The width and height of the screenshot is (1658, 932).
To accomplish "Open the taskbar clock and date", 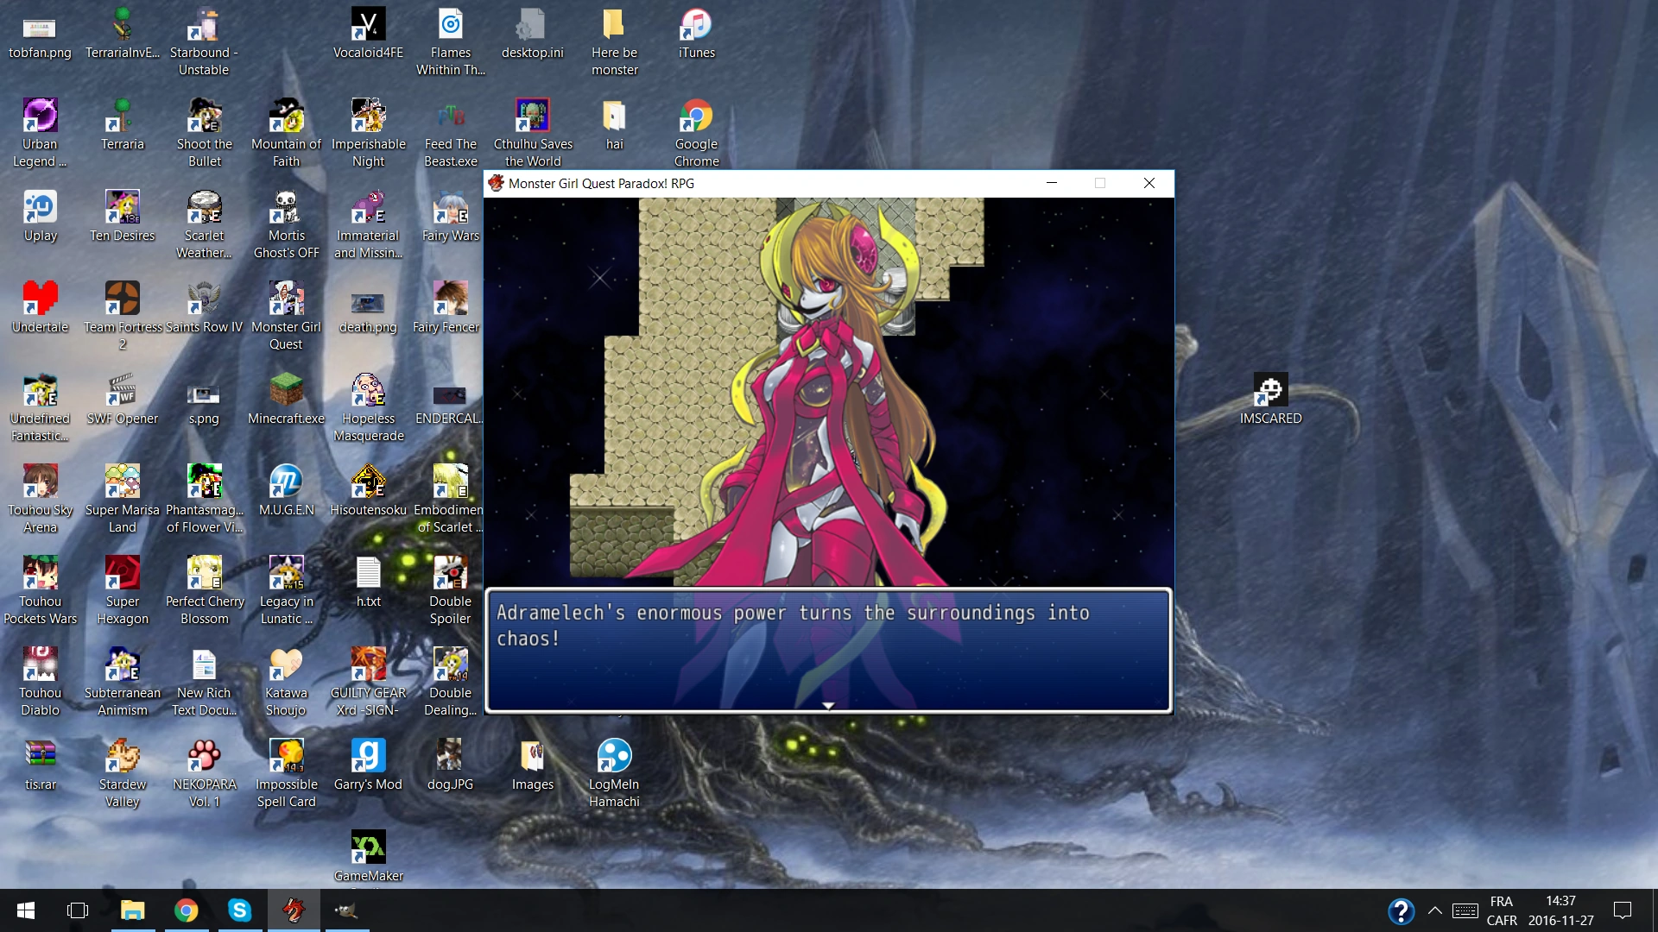I will (1560, 910).
